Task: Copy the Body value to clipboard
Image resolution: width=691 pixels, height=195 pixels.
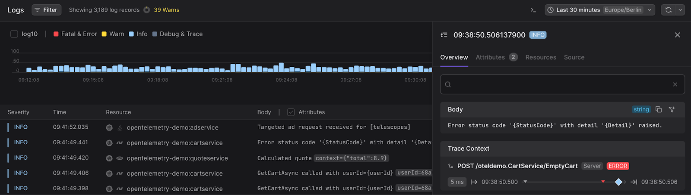Action: coord(659,109)
